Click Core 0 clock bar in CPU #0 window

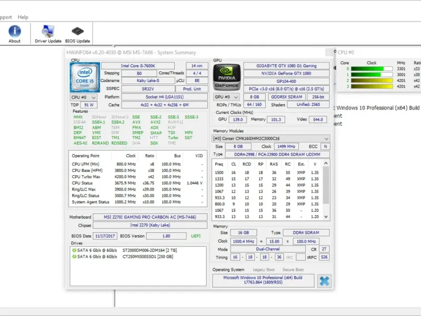click(x=372, y=69)
